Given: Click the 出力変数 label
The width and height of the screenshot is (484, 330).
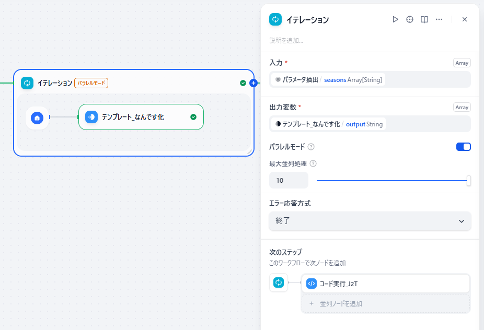Looking at the screenshot, I should point(283,107).
